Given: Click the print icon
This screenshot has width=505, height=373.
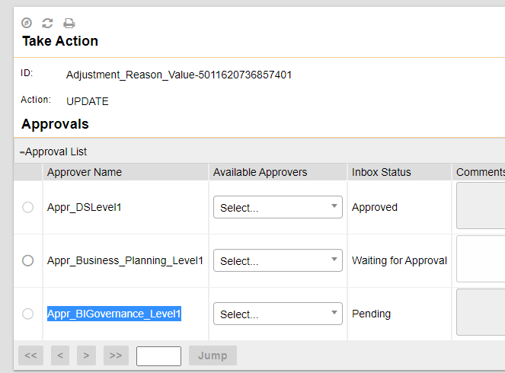Looking at the screenshot, I should tap(69, 23).
